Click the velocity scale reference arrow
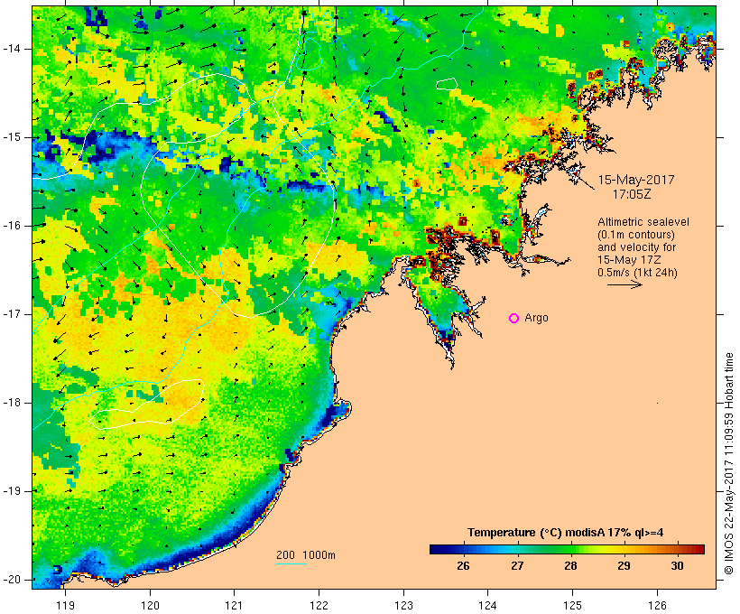The width and height of the screenshot is (740, 614). pyautogui.click(x=624, y=284)
